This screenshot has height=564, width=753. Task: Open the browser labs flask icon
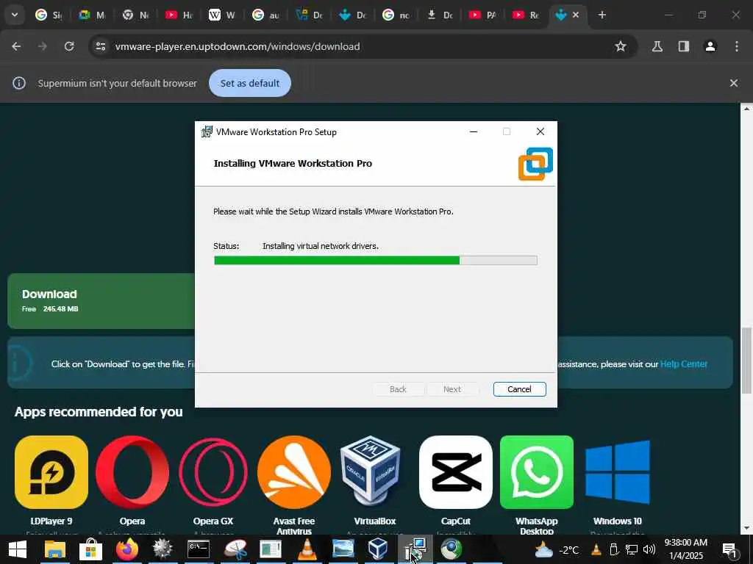pos(657,46)
